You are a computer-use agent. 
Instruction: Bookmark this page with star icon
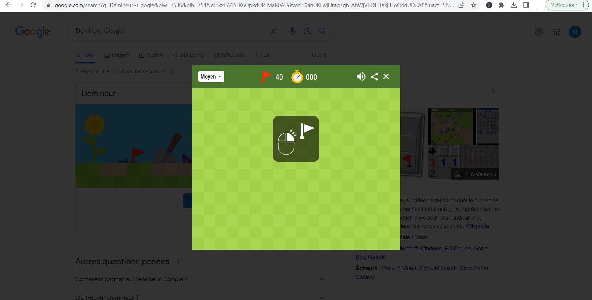(x=474, y=5)
